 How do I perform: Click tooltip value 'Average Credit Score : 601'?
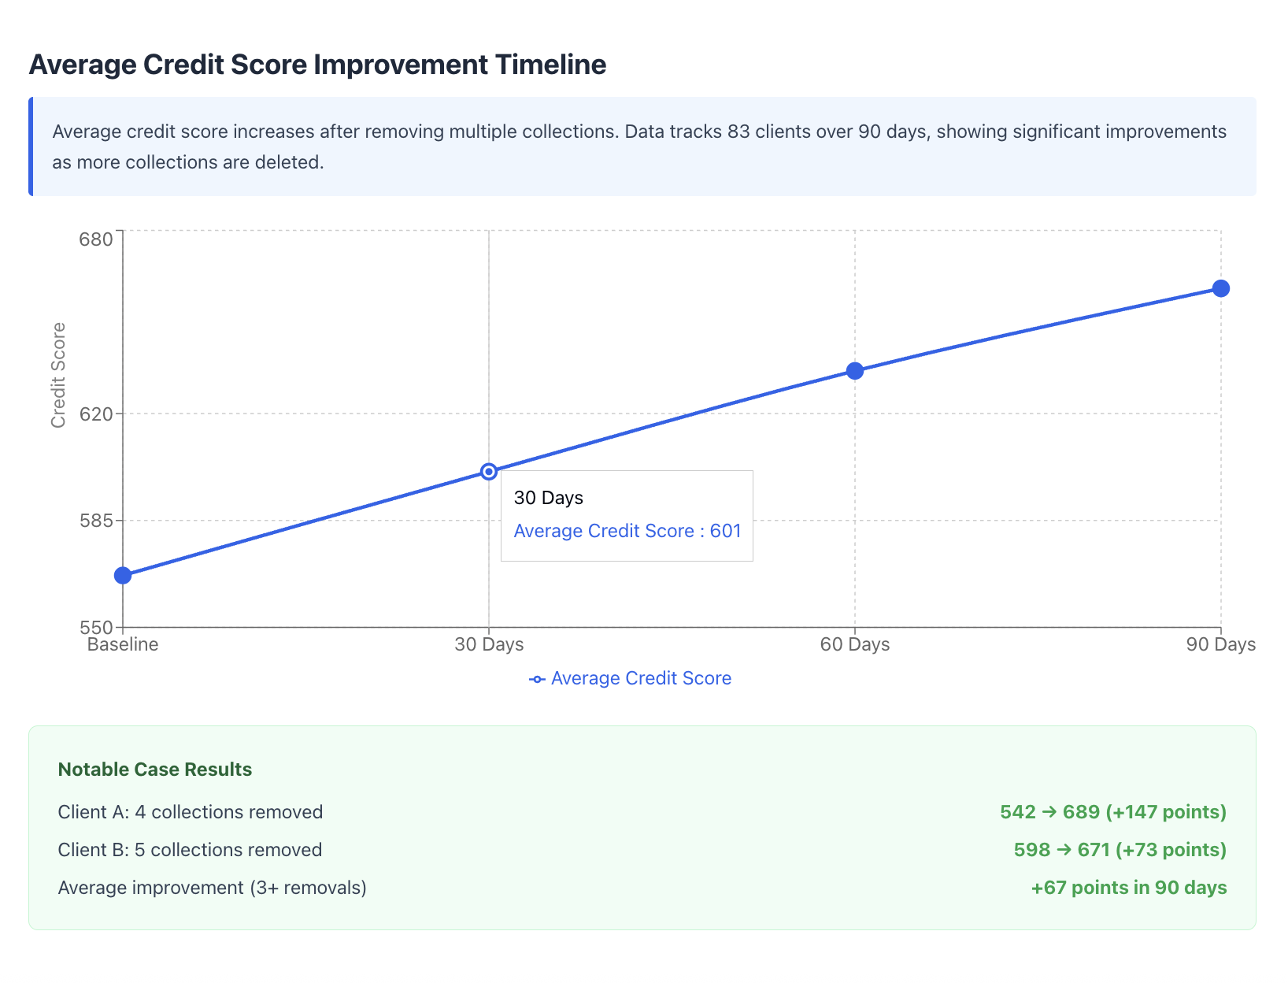[627, 531]
